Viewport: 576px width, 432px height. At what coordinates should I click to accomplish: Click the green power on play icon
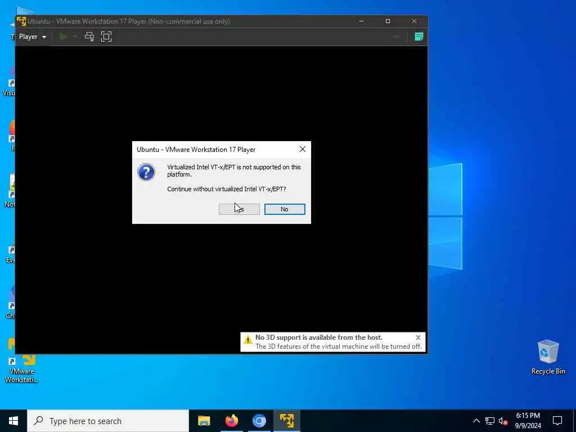(63, 37)
